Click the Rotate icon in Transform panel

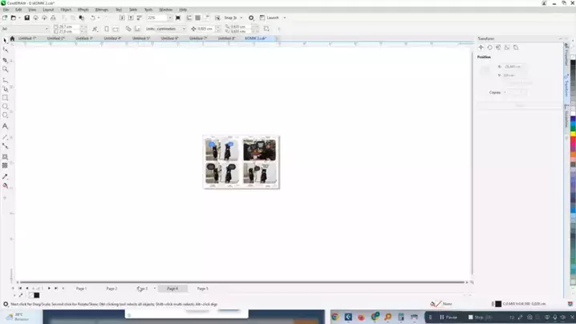(x=489, y=47)
